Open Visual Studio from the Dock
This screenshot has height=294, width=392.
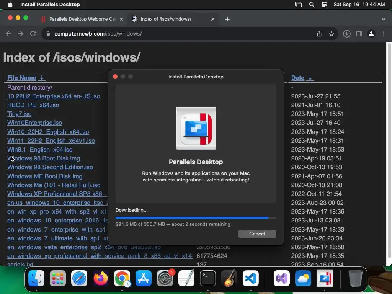click(282, 278)
